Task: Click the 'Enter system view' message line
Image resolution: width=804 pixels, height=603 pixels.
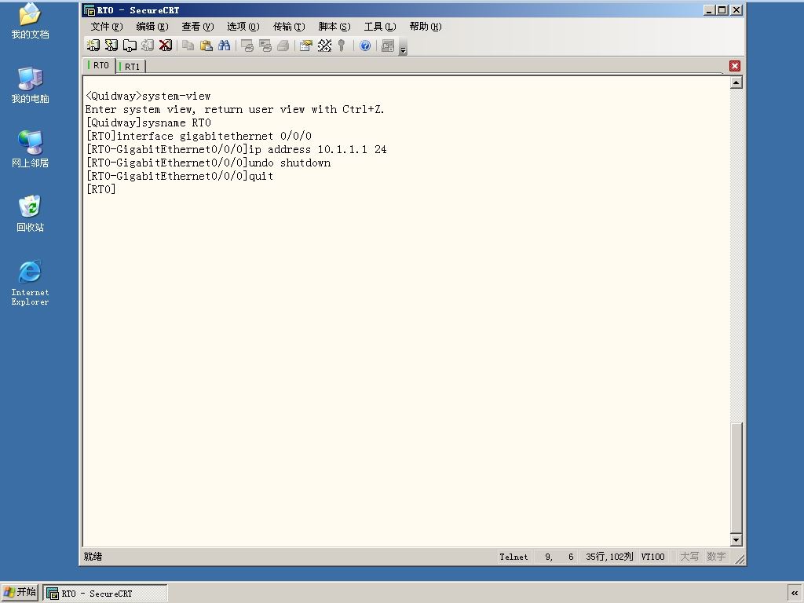Action: [x=235, y=109]
